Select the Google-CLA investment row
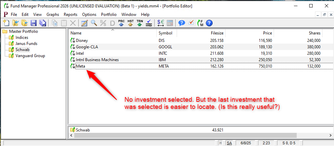This screenshot has height=146, width=334. (201, 47)
